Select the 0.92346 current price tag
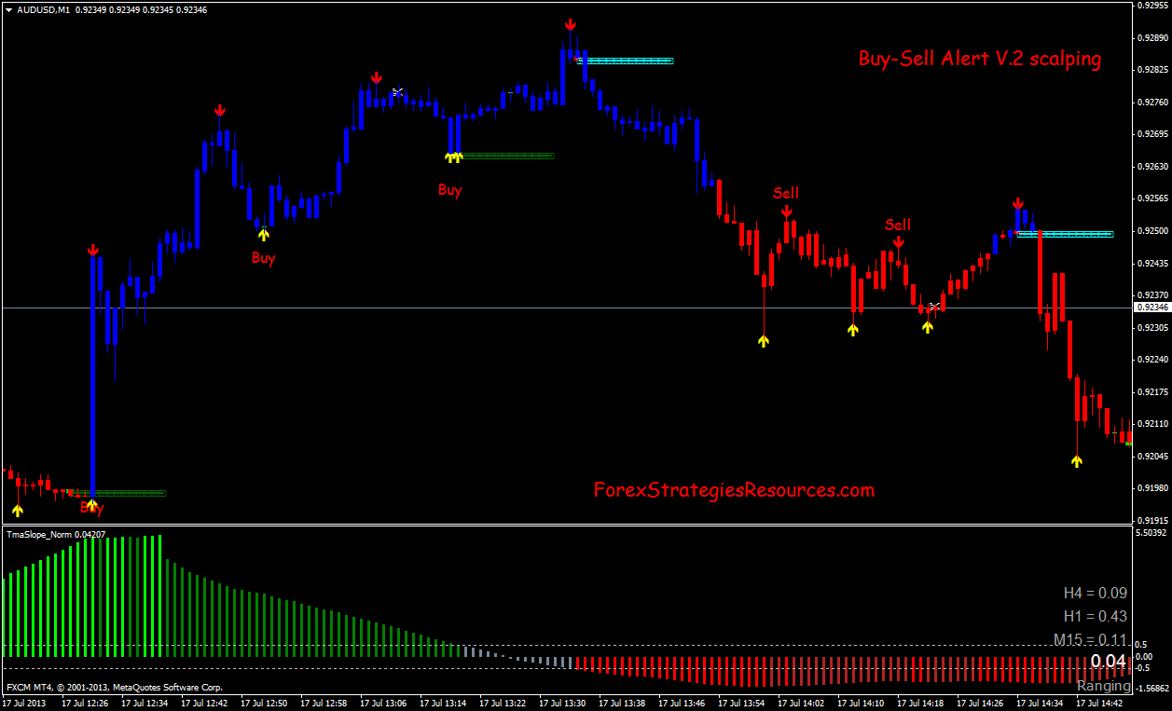The image size is (1172, 711). pos(1151,307)
